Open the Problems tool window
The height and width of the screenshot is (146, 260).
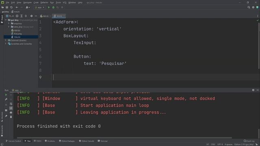click(x=50, y=141)
